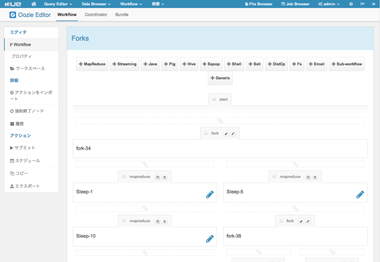Click the link icon below Sleep-5

pyautogui.click(x=295, y=208)
